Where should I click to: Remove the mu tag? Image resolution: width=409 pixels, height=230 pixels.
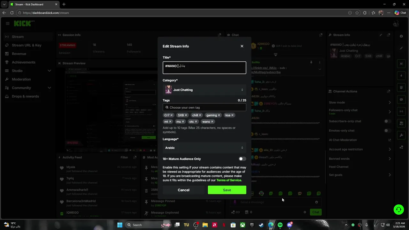coord(183,122)
